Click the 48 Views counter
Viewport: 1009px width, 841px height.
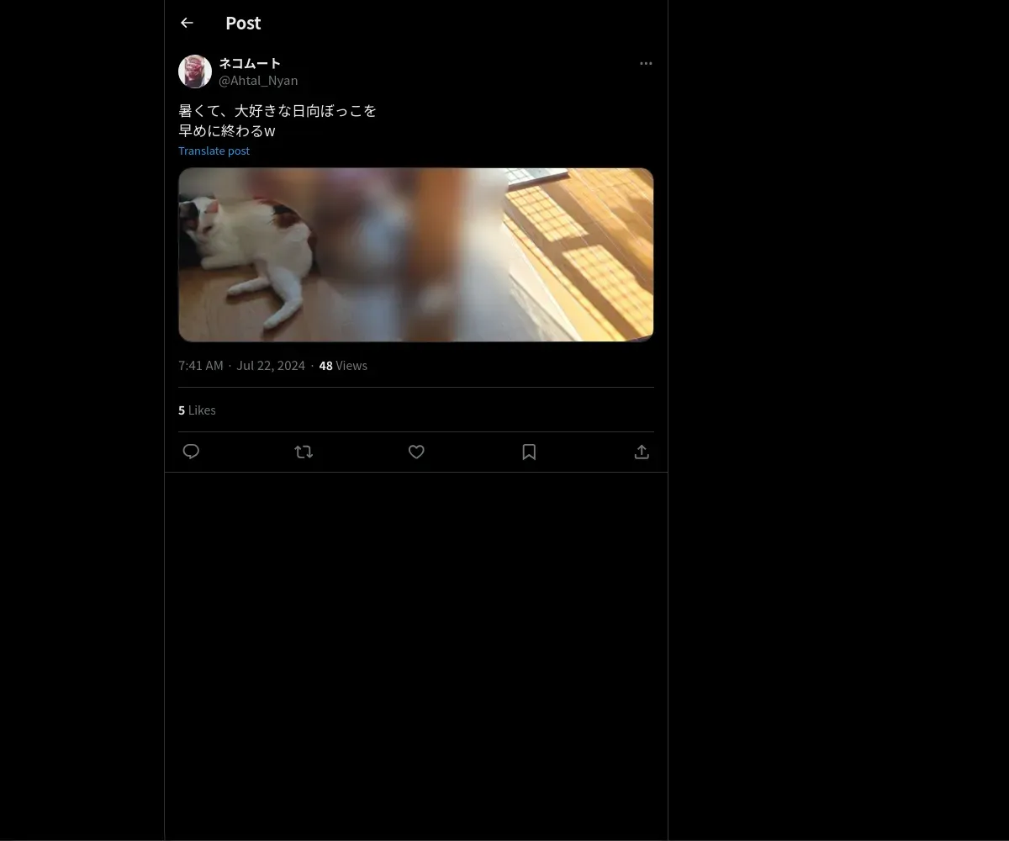[343, 365]
